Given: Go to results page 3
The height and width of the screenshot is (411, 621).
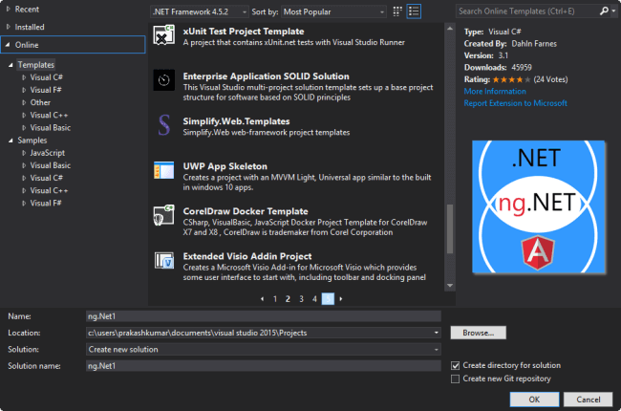Looking at the screenshot, I should click(301, 299).
